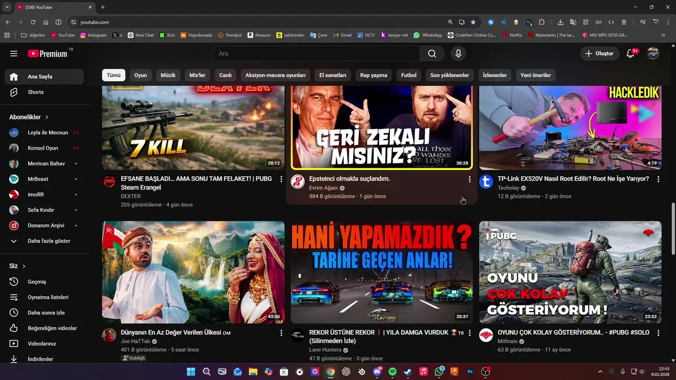Open the hamburger guide menu icon
The height and width of the screenshot is (380, 676).
14,53
